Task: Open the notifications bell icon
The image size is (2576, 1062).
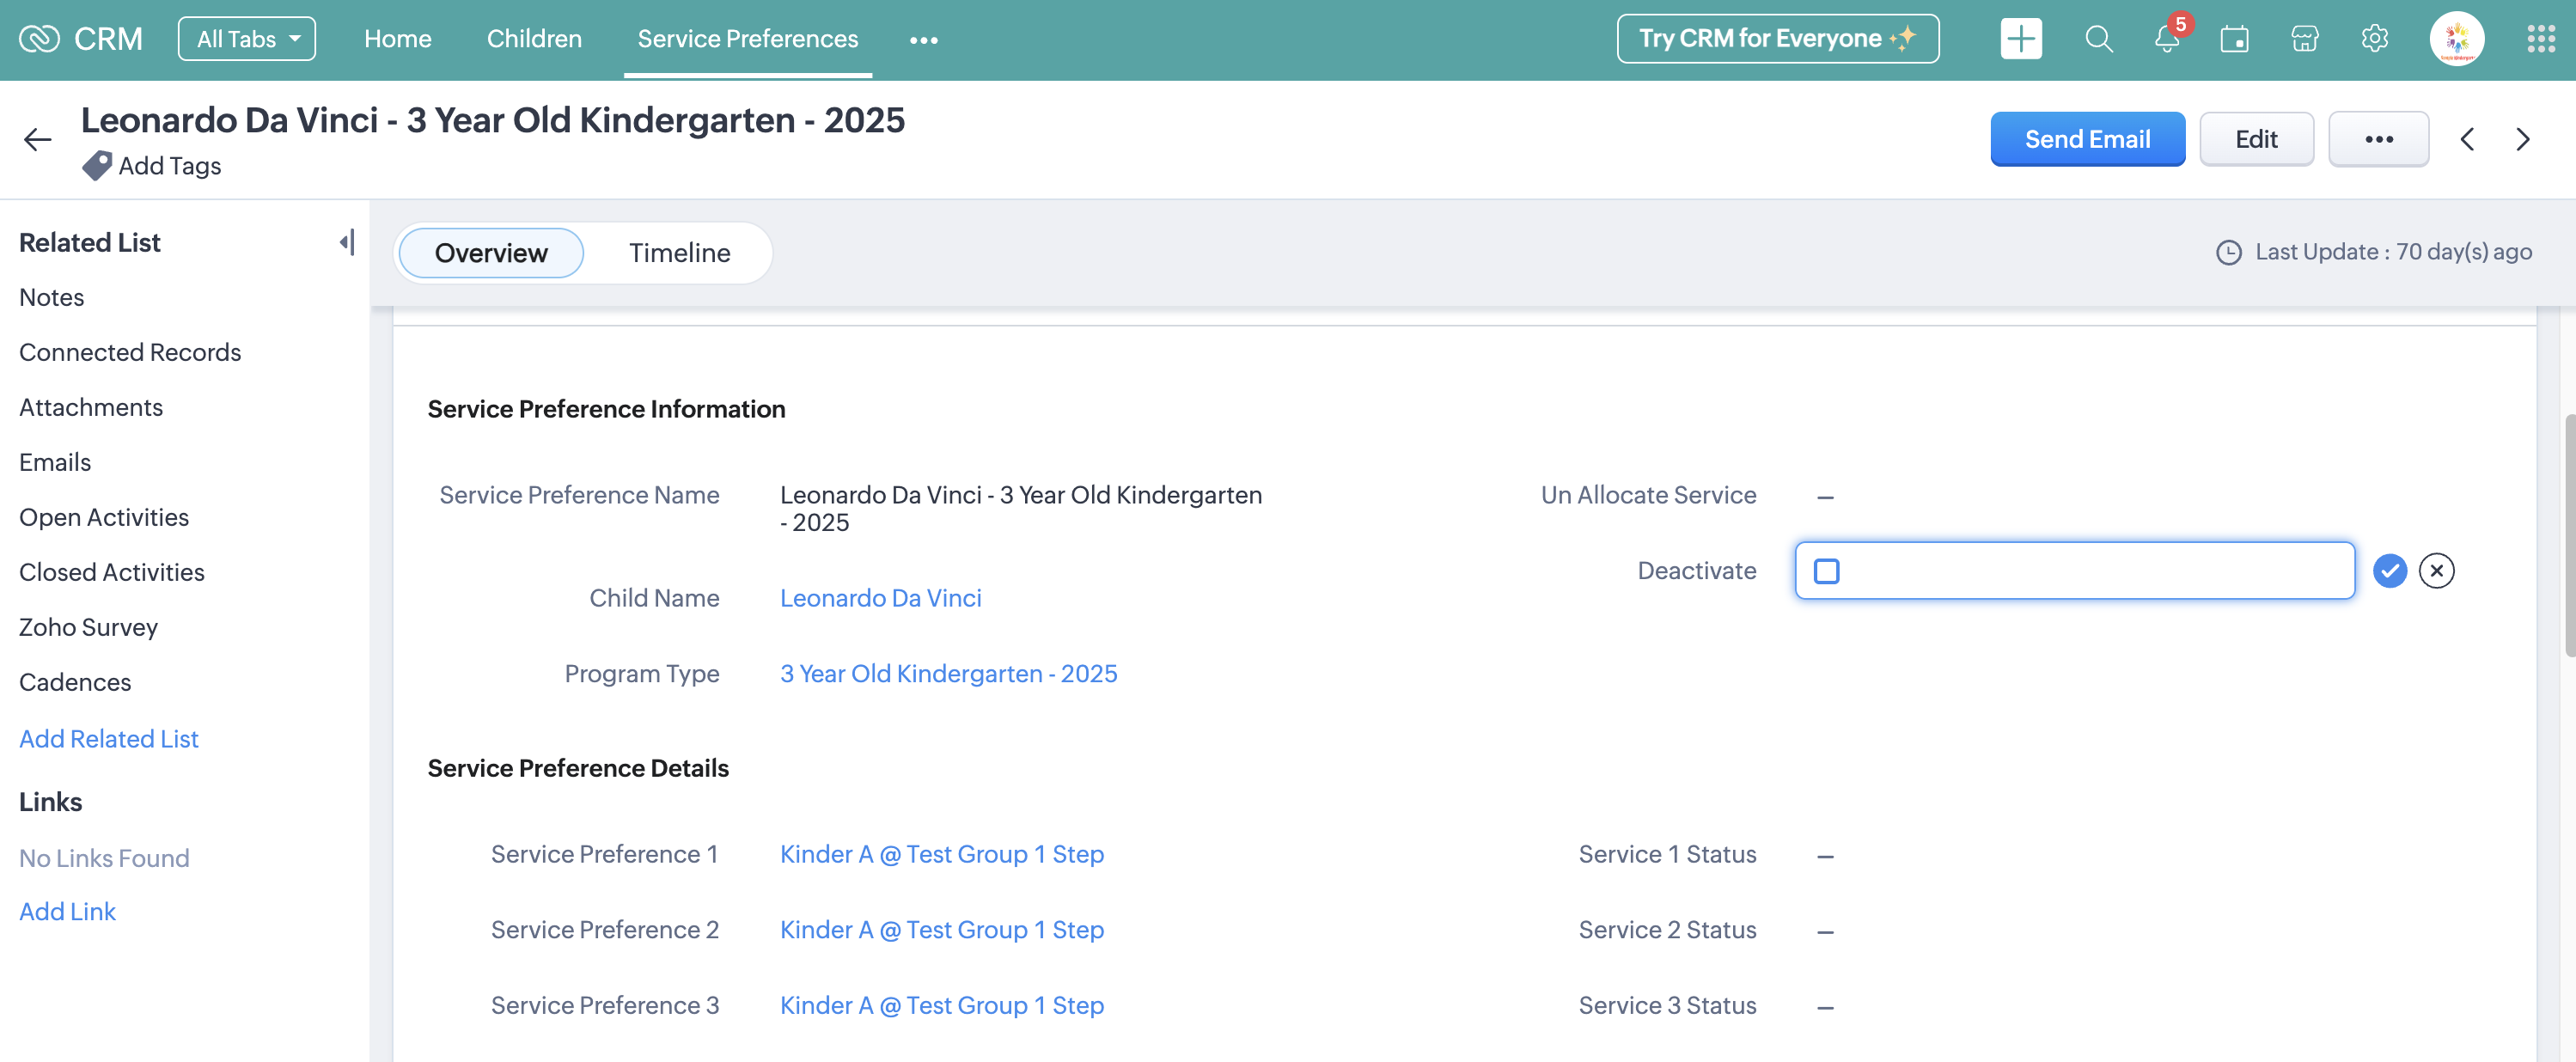Action: pyautogui.click(x=2166, y=39)
